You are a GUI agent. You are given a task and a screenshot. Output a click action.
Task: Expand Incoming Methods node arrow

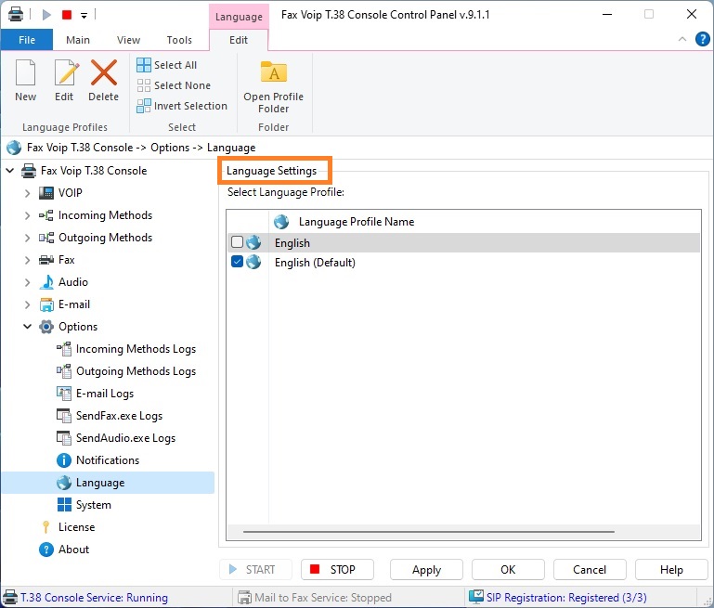27,215
